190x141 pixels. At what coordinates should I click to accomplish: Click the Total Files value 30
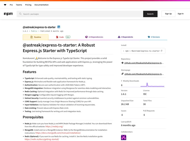tap(144, 104)
